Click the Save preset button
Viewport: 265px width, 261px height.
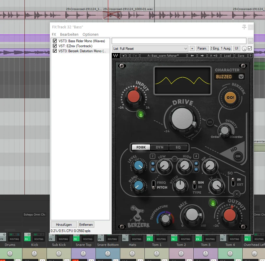[241, 56]
